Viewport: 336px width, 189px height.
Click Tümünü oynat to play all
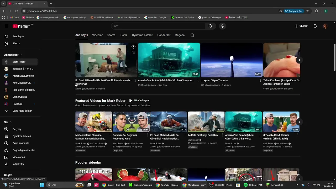coord(139,101)
